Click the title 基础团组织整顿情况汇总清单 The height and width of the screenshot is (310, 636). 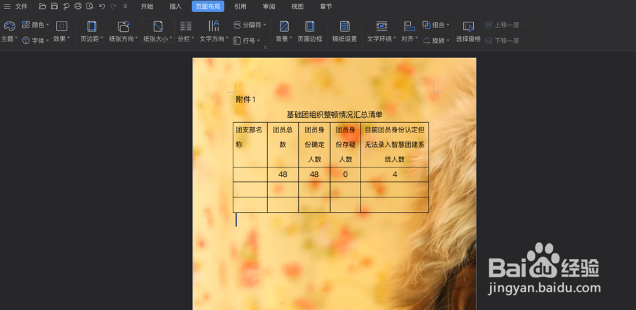pyautogui.click(x=335, y=115)
